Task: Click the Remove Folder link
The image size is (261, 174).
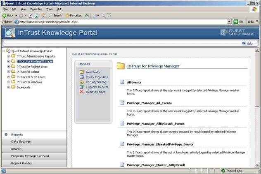Action: (95, 92)
